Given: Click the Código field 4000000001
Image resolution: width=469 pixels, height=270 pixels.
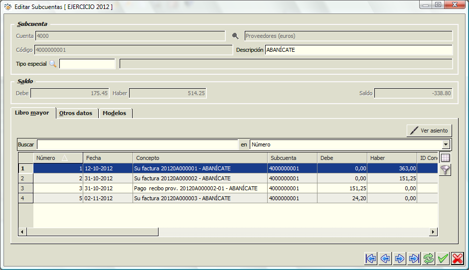Looking at the screenshot, I should point(134,50).
